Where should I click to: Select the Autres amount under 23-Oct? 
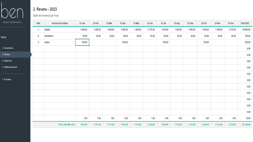tap(204, 42)
